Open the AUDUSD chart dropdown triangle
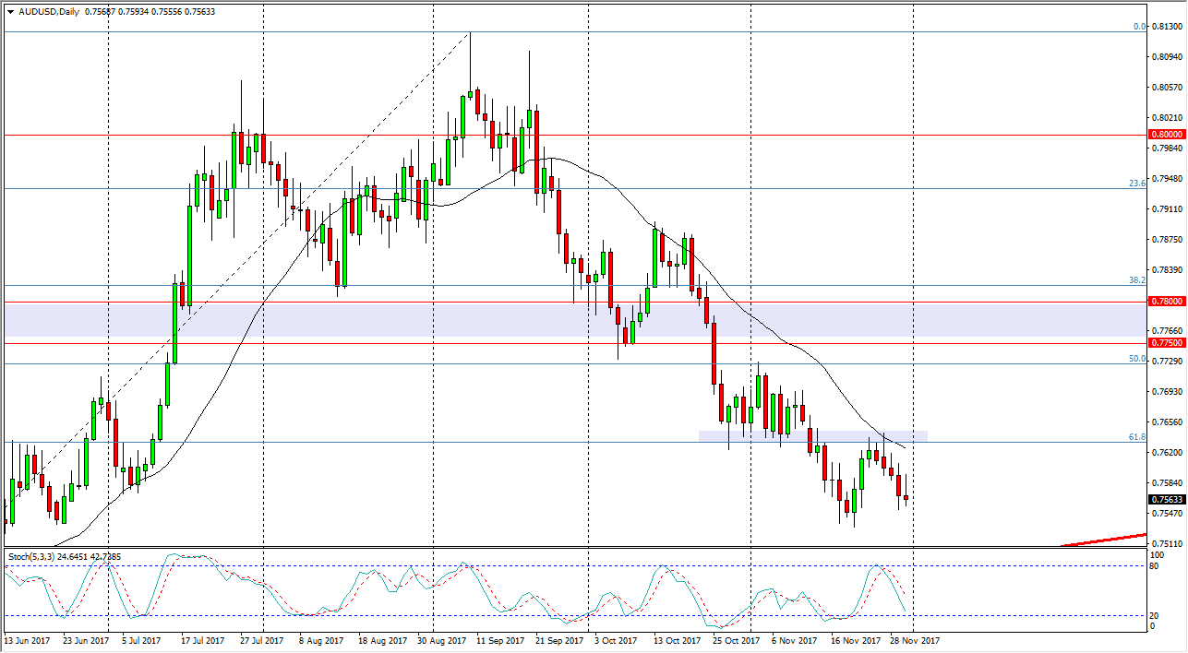 click(x=9, y=13)
